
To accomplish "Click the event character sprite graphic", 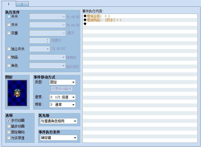I will [17, 93].
